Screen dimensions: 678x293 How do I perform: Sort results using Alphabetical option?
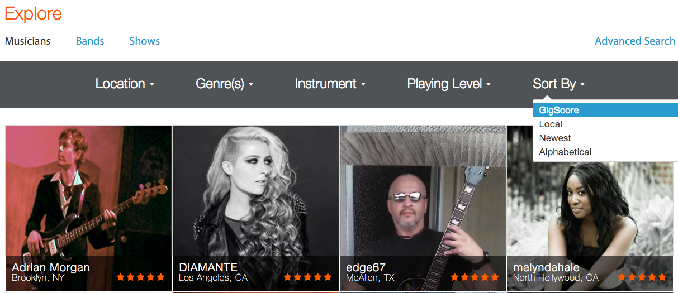tap(605, 152)
